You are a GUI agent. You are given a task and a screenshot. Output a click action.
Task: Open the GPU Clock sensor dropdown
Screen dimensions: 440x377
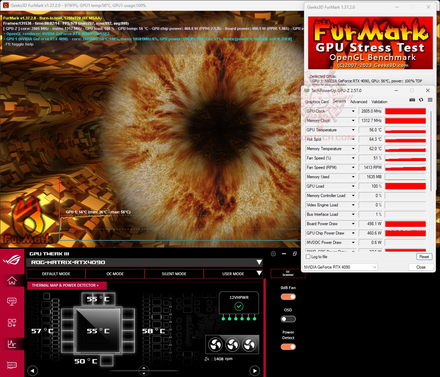point(353,111)
